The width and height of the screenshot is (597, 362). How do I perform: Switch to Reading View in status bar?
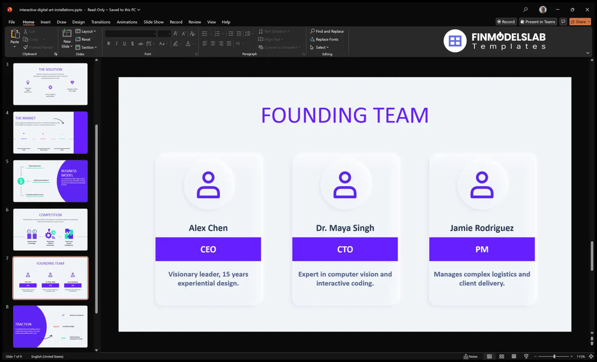click(x=514, y=357)
